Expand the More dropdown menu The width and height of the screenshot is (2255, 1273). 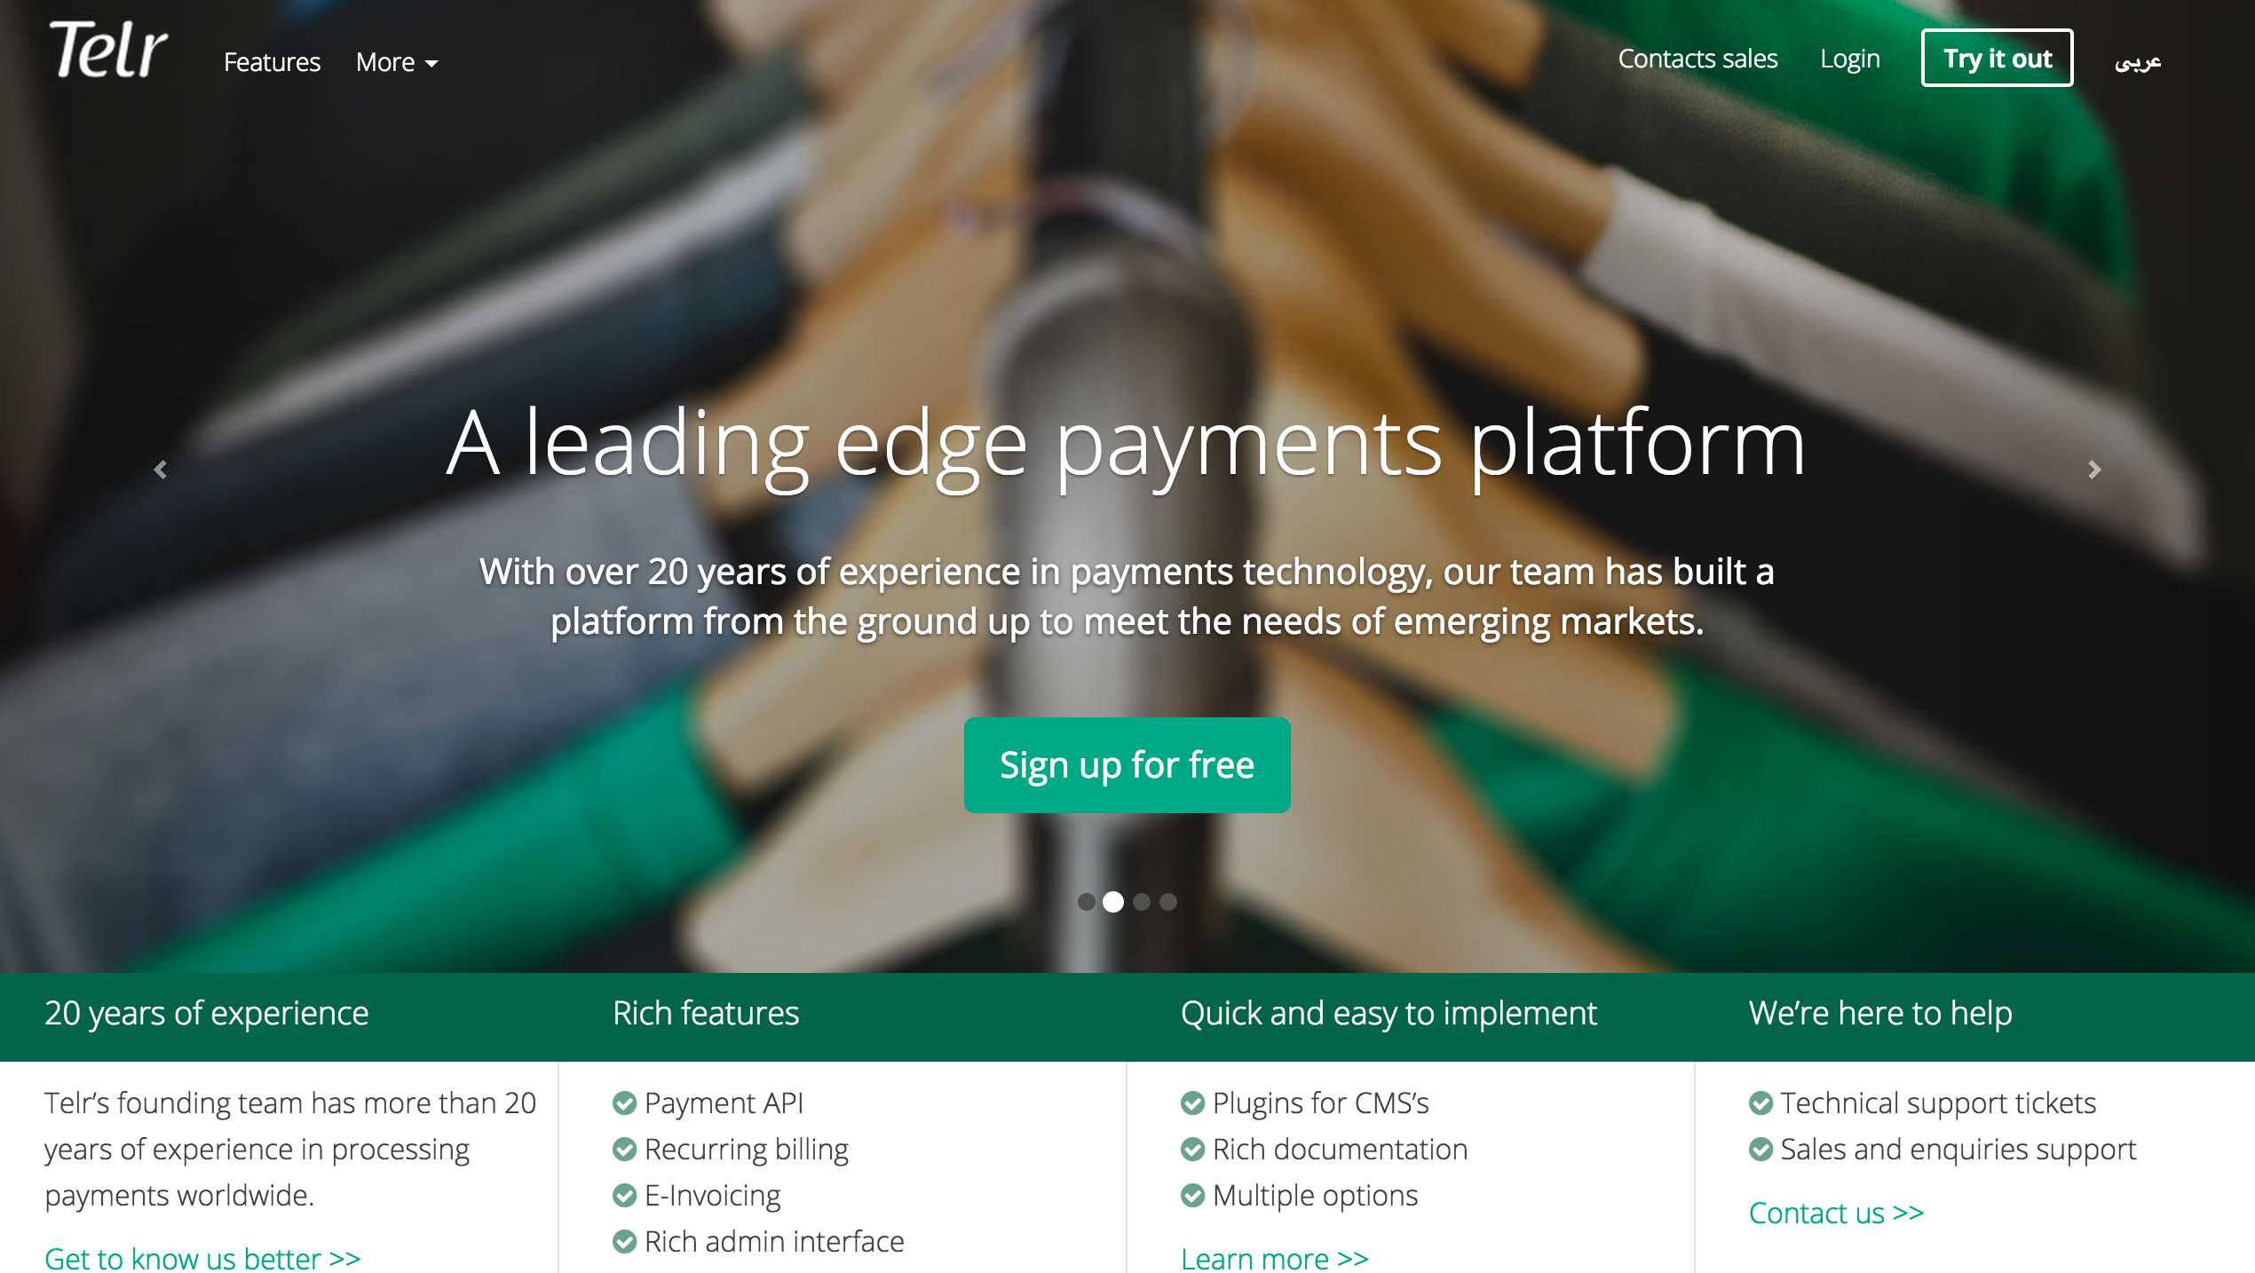(x=397, y=62)
